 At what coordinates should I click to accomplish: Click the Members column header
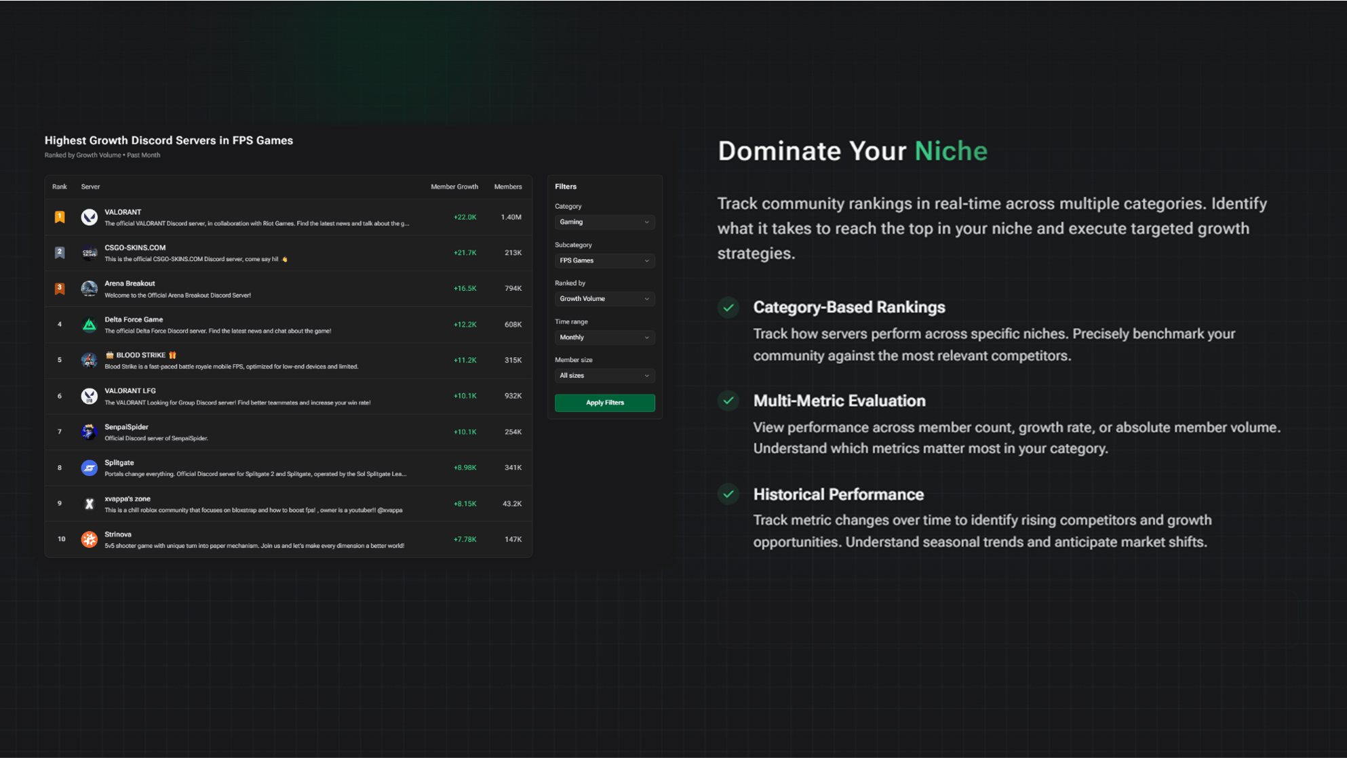pos(508,186)
